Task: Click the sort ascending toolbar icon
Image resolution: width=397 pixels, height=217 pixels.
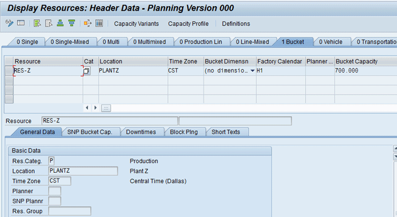Action: tap(60, 23)
